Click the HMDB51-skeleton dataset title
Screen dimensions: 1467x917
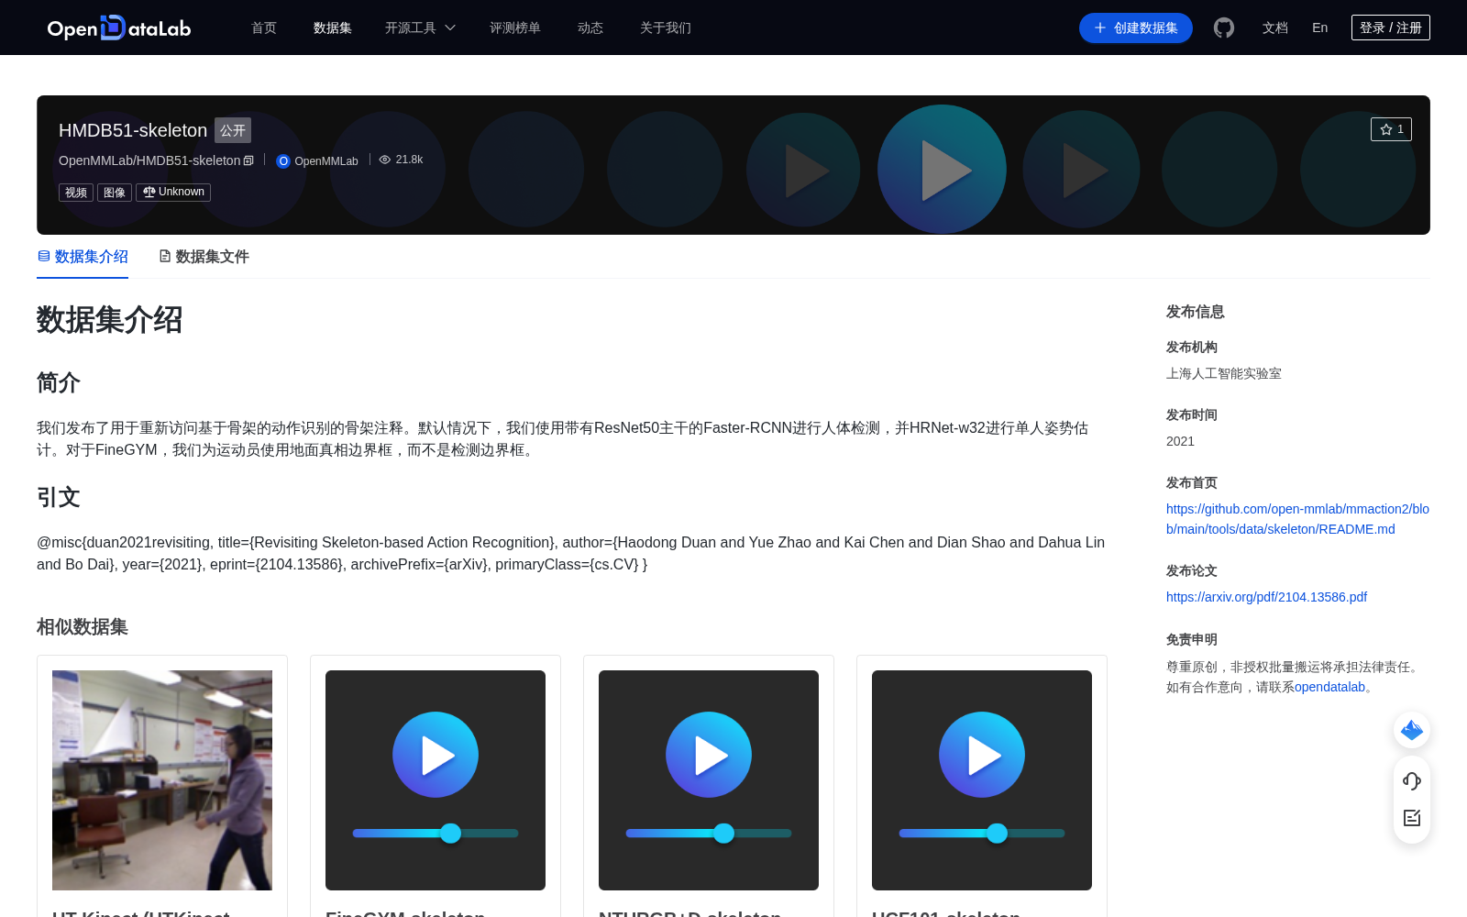(x=133, y=130)
